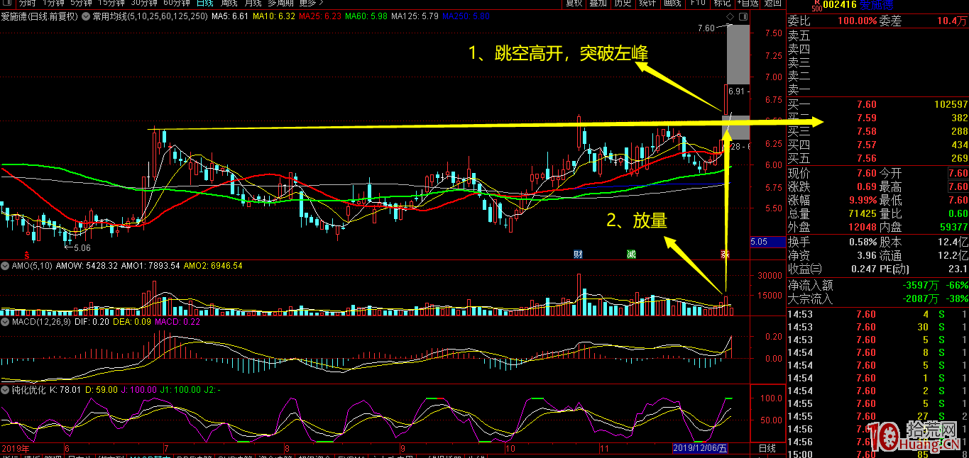Viewport: 969px width, 458px height.
Task: Select the 日线 period tab
Action: pos(204,4)
